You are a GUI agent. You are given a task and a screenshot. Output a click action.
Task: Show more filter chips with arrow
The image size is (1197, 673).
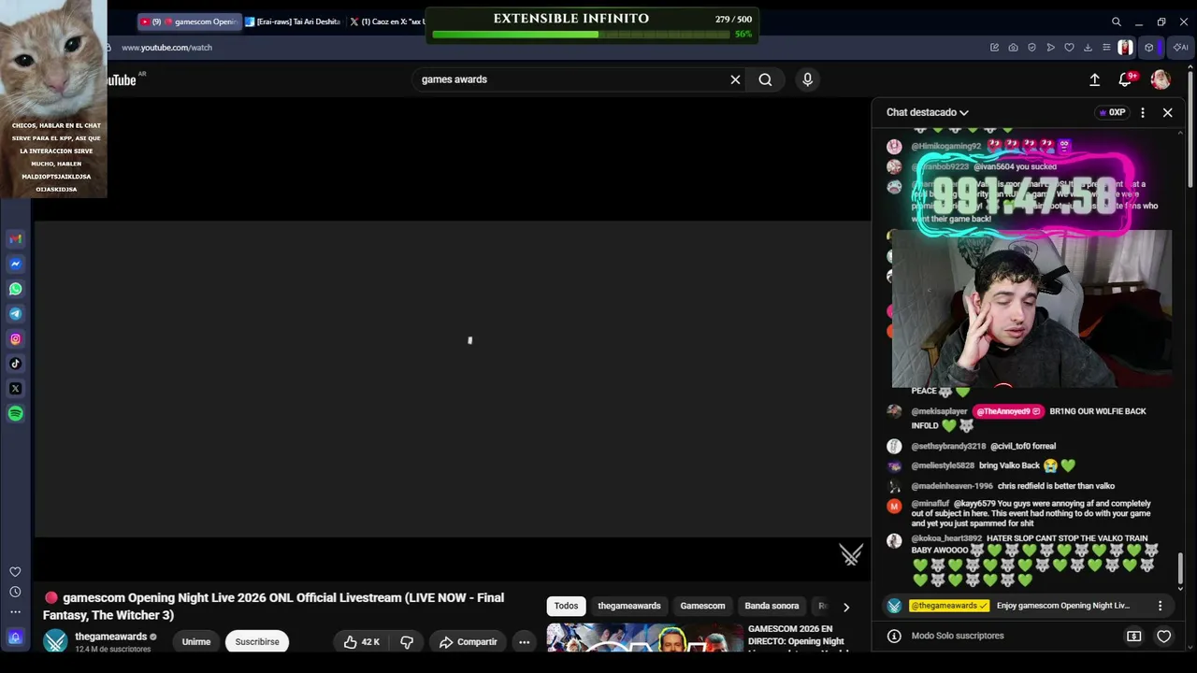click(x=846, y=607)
